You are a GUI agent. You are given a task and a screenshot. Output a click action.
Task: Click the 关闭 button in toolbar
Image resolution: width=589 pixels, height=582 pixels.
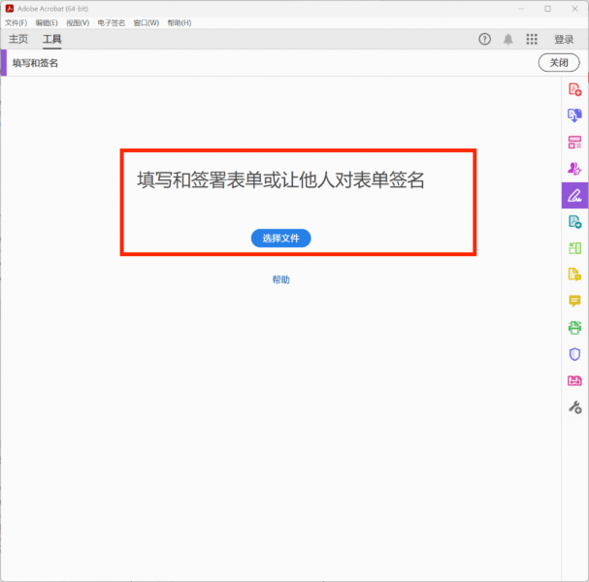click(x=559, y=63)
